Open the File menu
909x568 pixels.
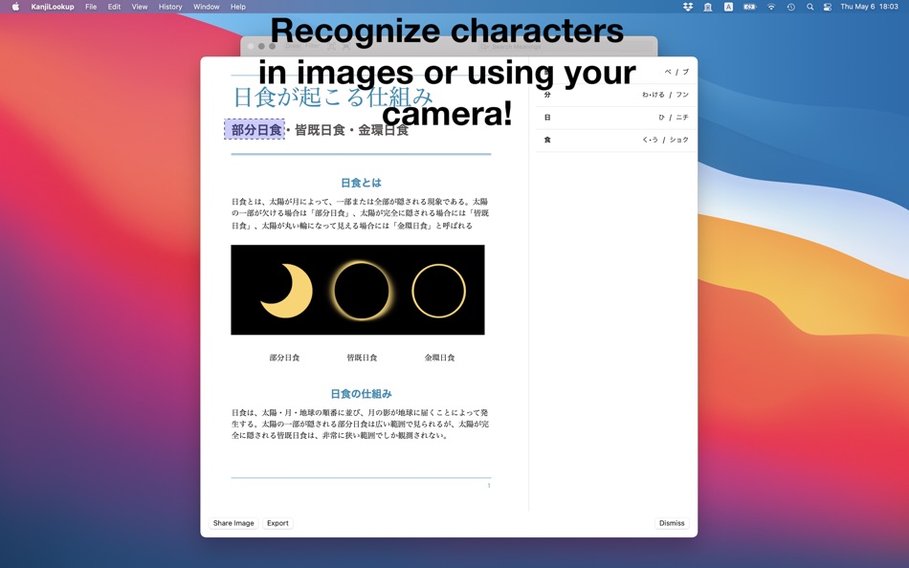91,7
